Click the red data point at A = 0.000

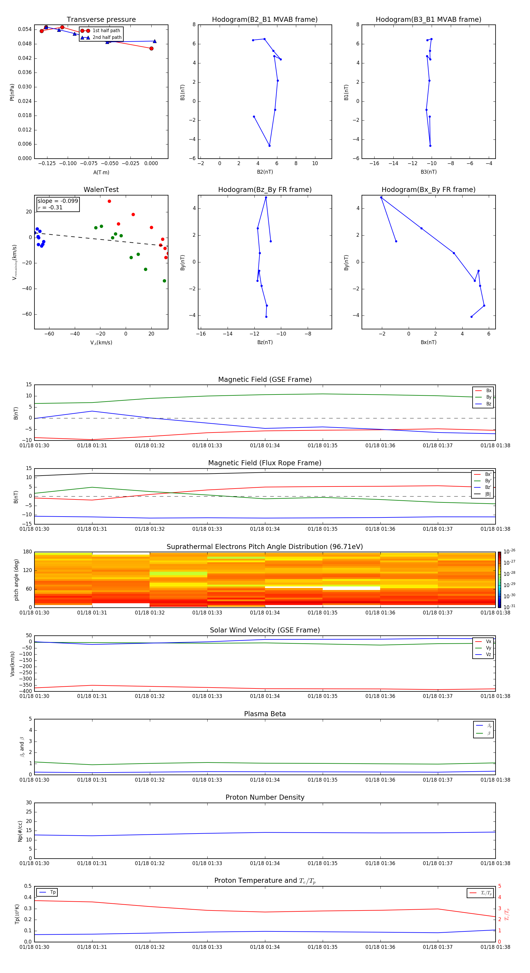tap(151, 48)
